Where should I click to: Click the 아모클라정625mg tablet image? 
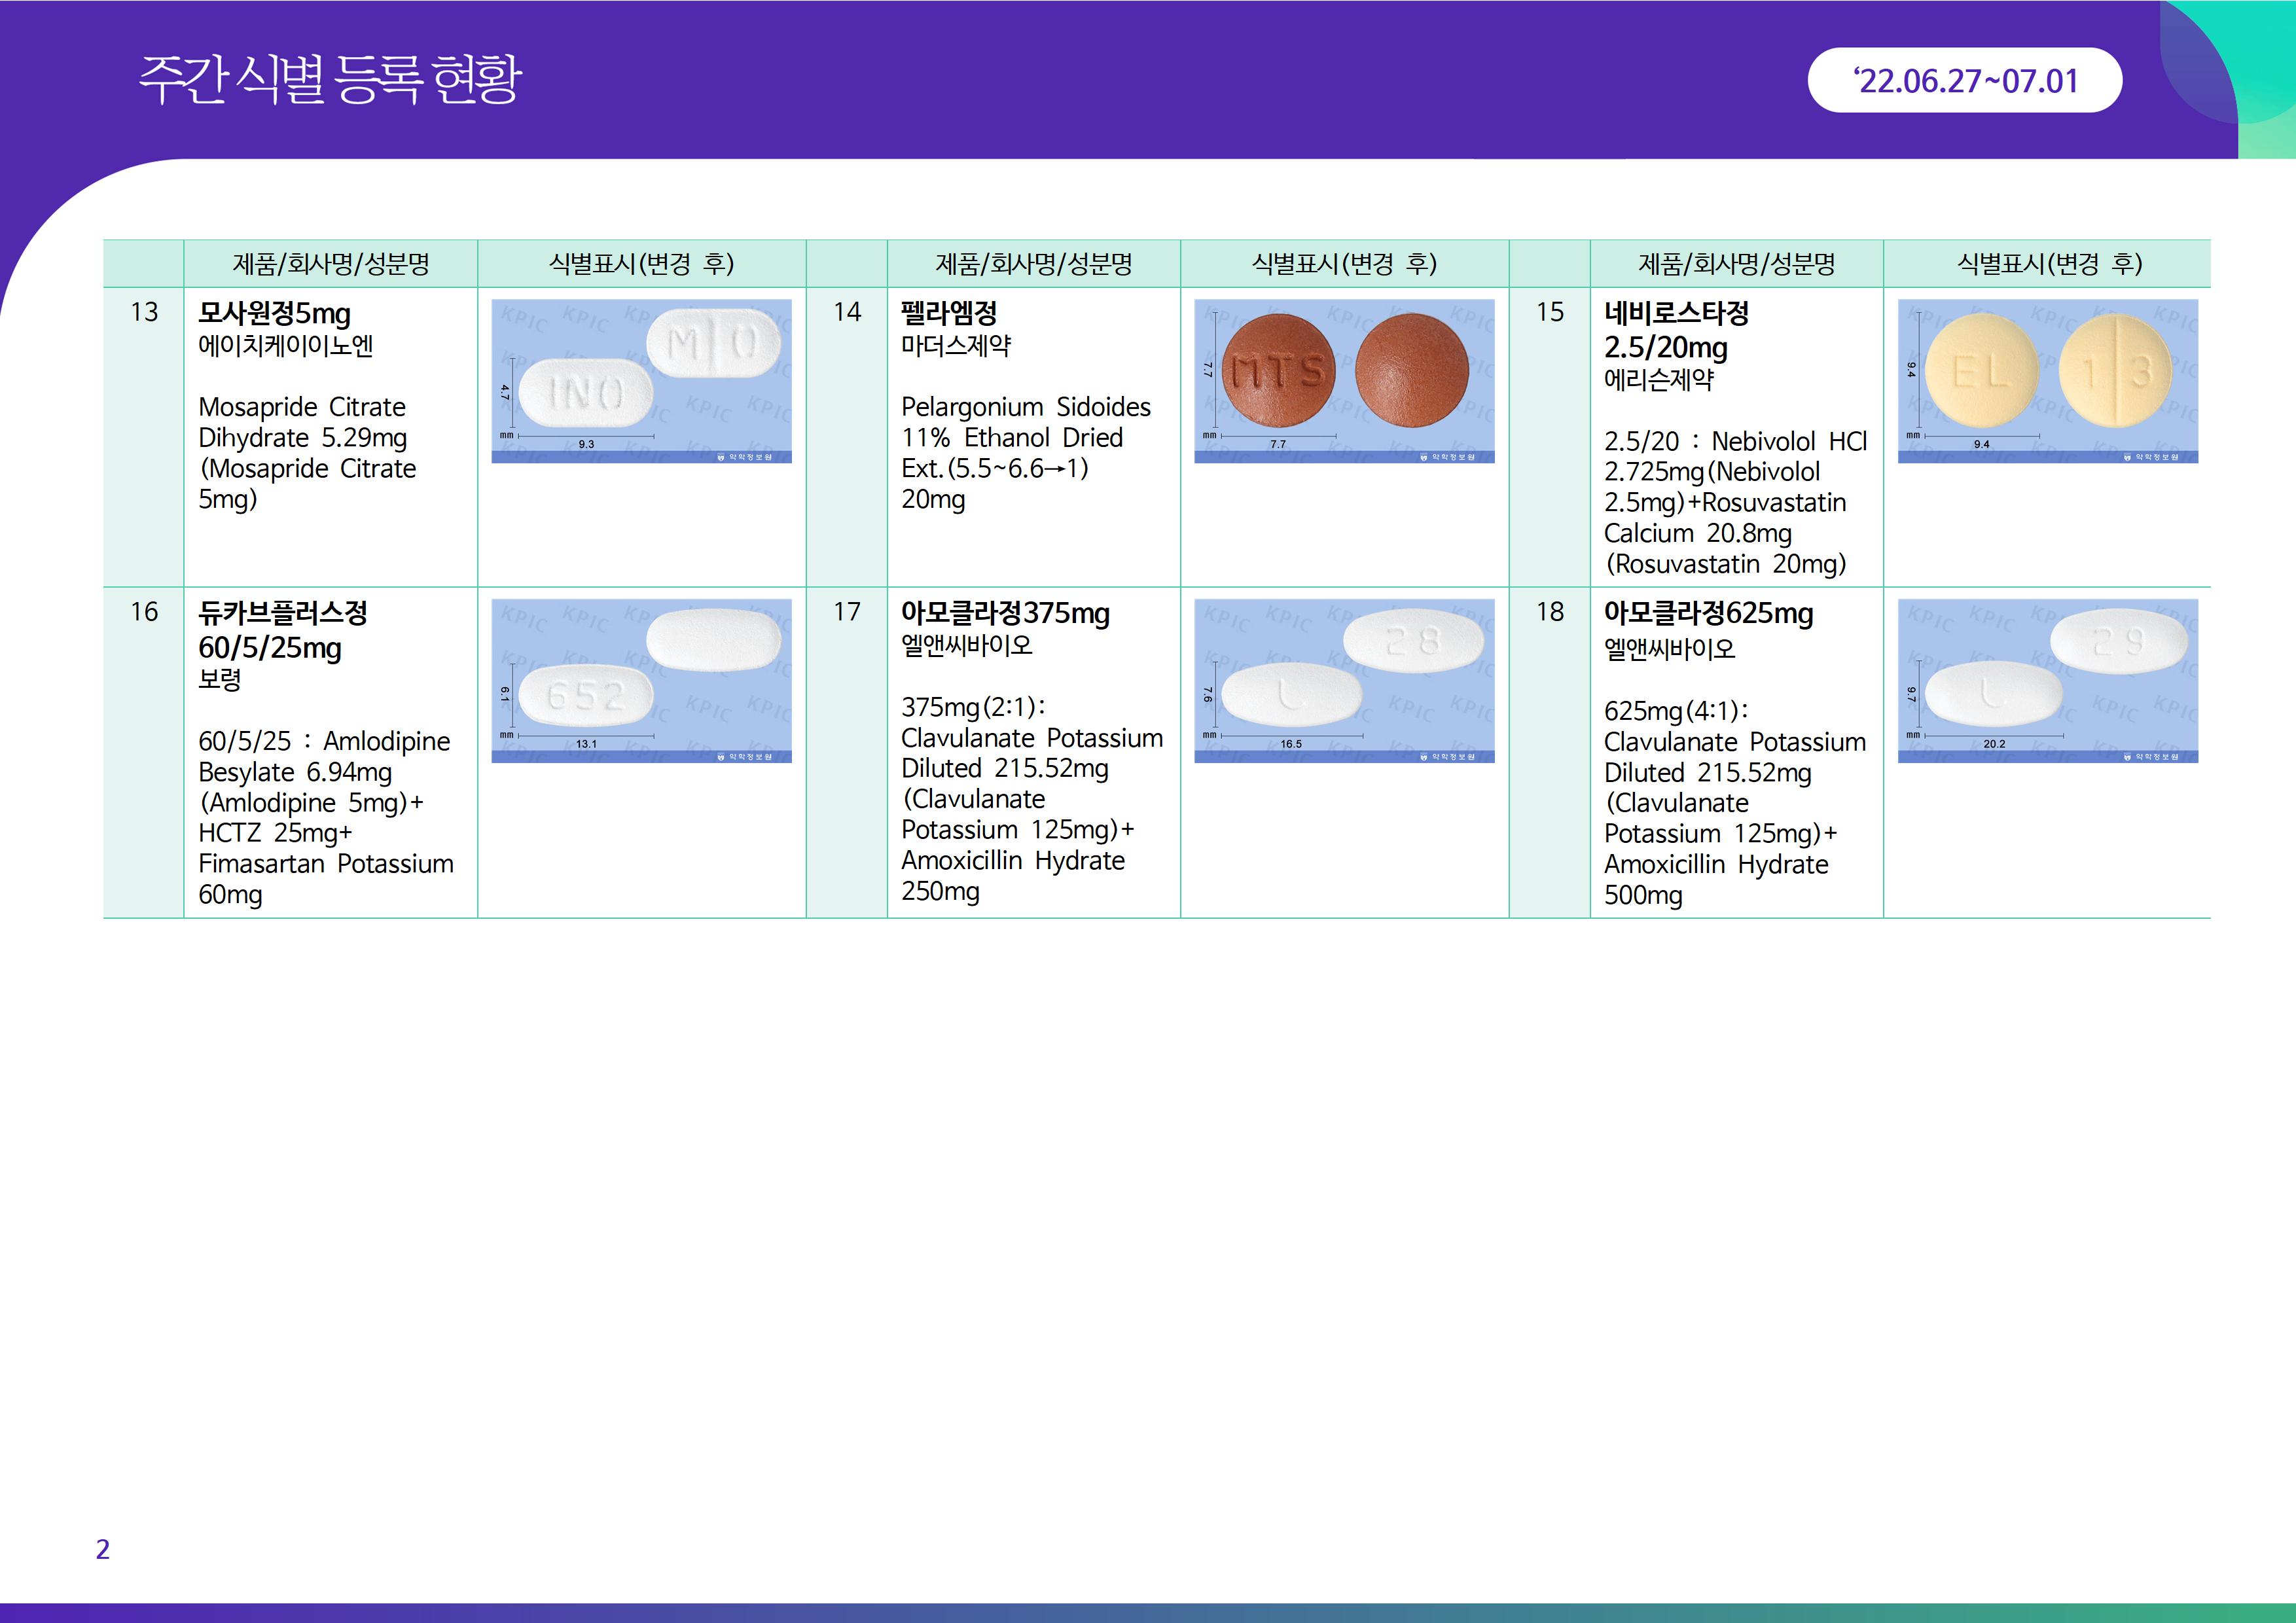(2047, 680)
